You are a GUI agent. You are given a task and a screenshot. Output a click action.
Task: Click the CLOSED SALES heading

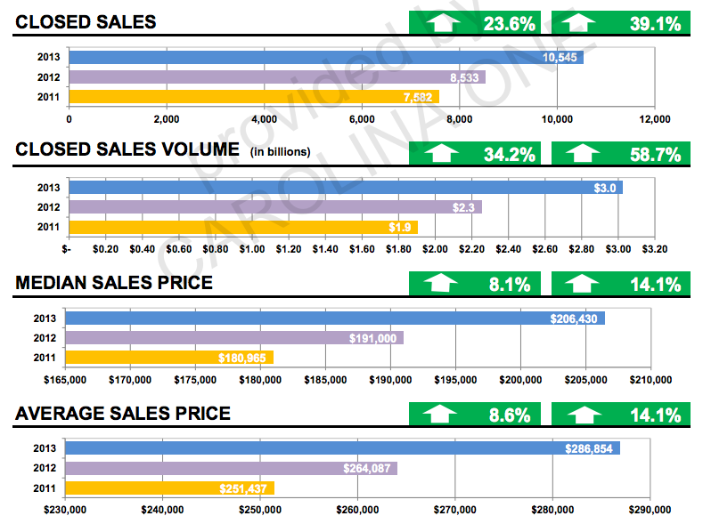tap(86, 21)
